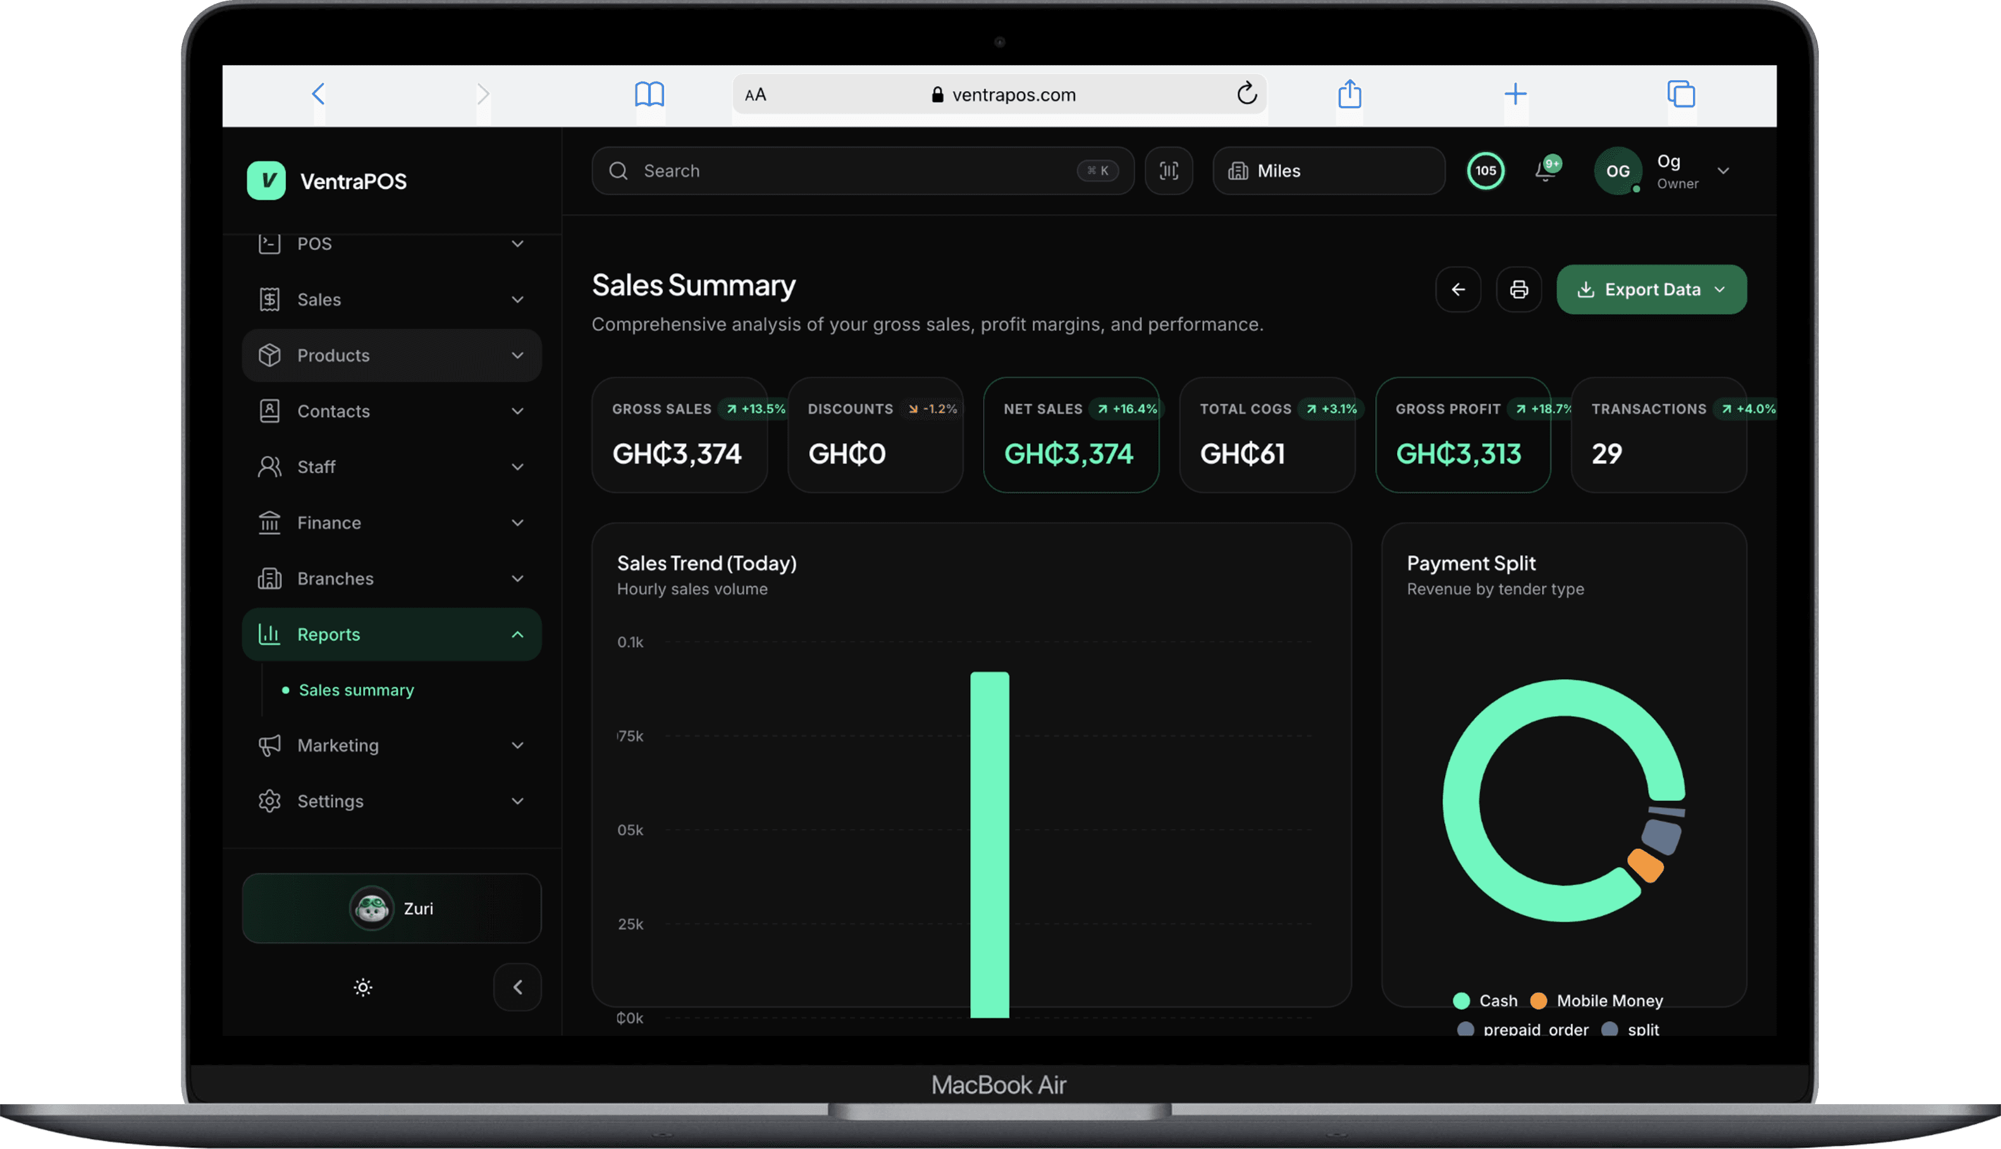This screenshot has width=2001, height=1149.
Task: Open the Miles branch selector
Action: (x=1328, y=171)
